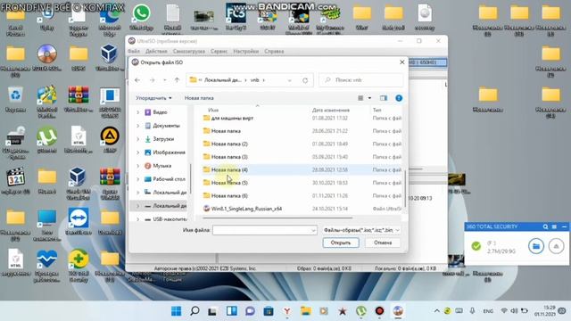Image resolution: width=571 pixels, height=321 pixels.
Task: Select Изображения in the navigation pane
Action: pyautogui.click(x=169, y=152)
